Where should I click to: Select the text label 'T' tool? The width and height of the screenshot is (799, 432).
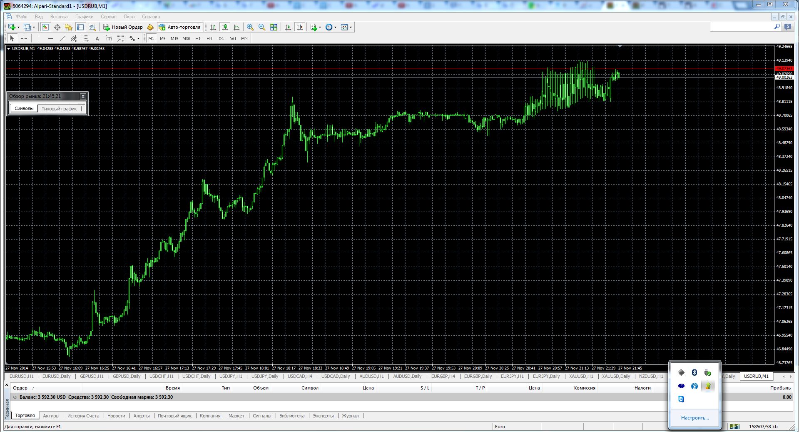(x=109, y=38)
